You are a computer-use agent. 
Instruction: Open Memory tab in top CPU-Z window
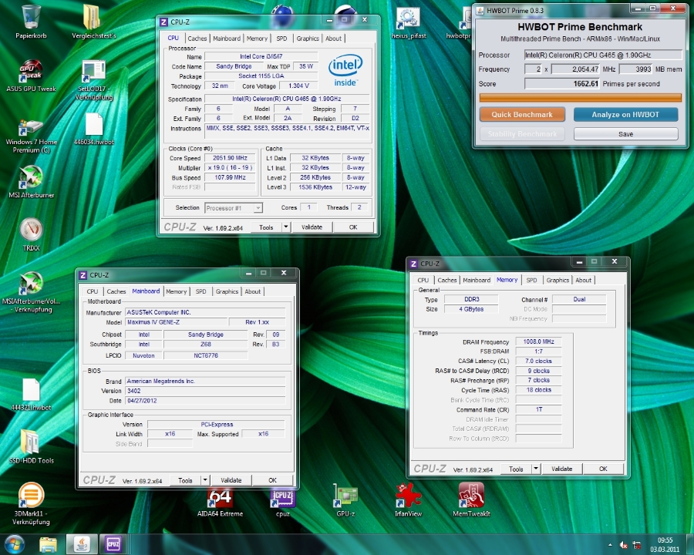tap(257, 39)
